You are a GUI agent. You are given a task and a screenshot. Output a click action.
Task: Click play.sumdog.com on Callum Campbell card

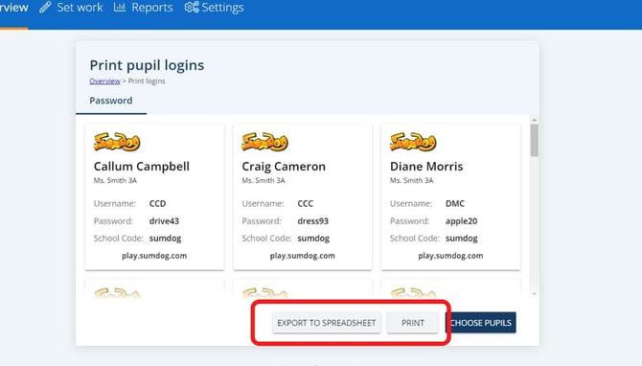coord(154,256)
